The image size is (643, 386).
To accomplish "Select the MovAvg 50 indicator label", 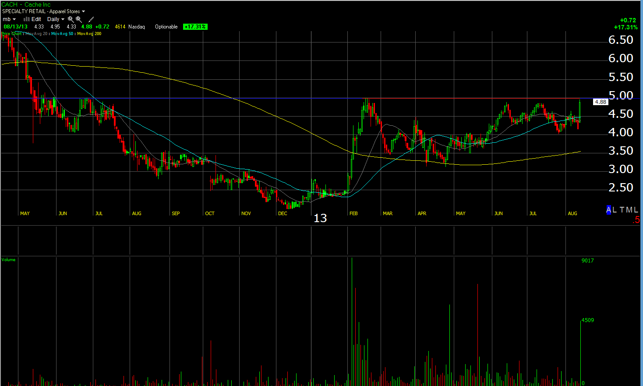I will coord(62,34).
